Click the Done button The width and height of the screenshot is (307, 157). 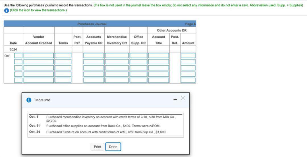[113, 147]
